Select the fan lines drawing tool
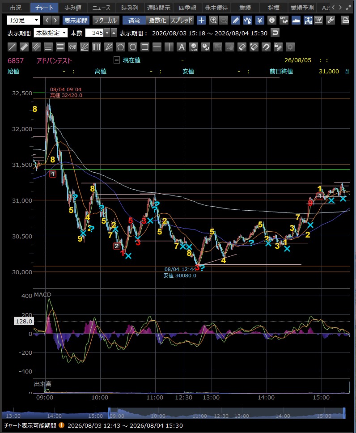Image resolution: width=356 pixels, height=433 pixels. click(x=85, y=47)
